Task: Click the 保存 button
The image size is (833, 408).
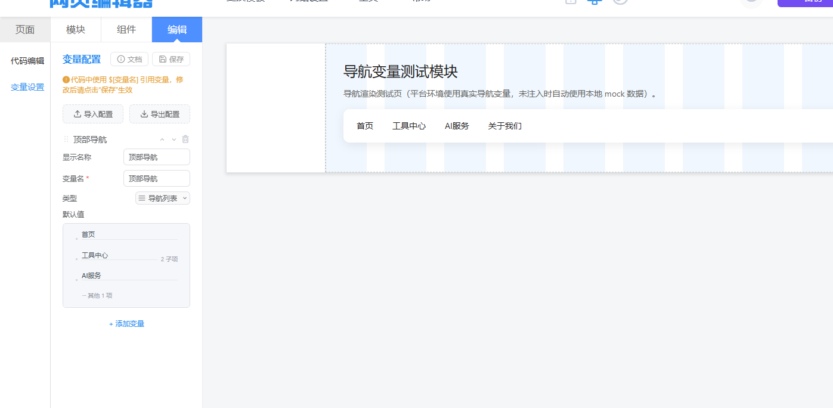Action: [x=171, y=59]
